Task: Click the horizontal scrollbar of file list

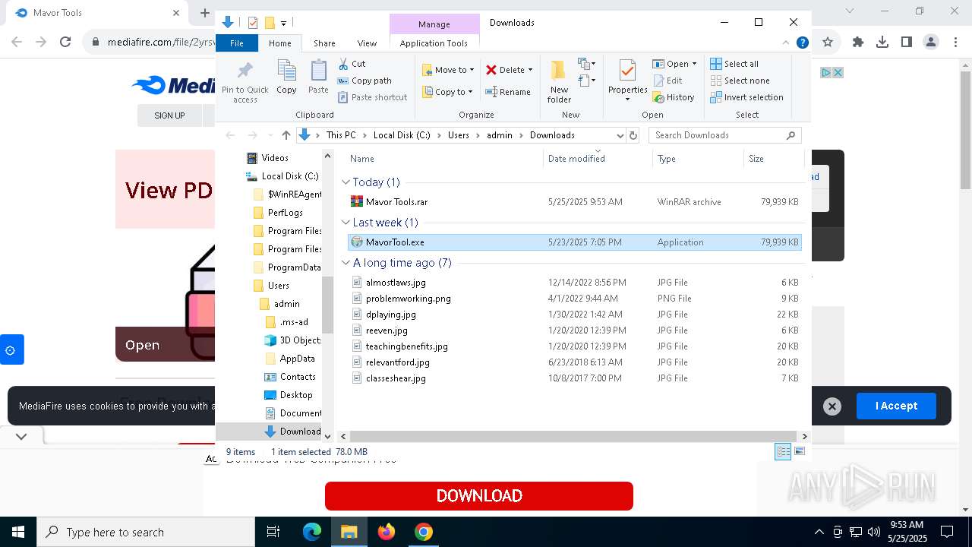Action: [x=573, y=436]
